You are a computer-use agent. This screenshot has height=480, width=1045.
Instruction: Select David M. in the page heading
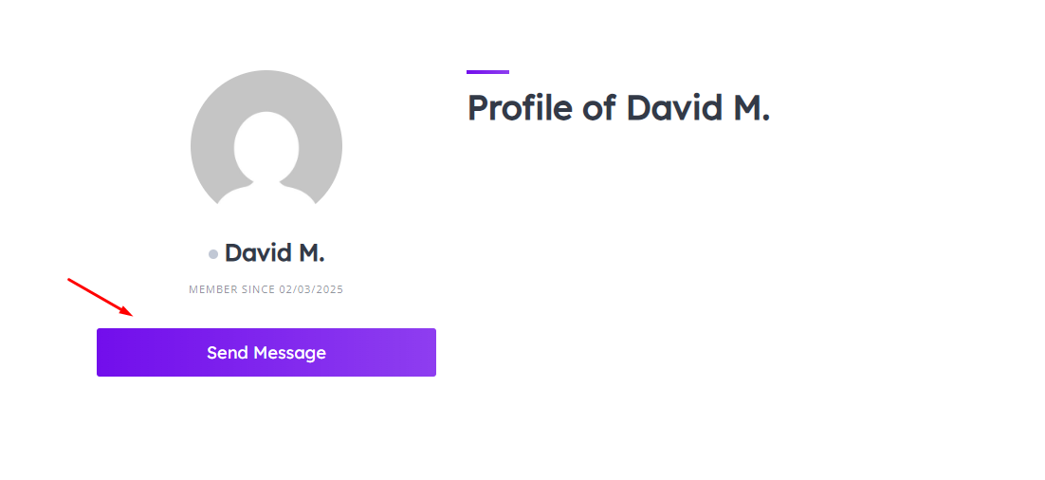(x=698, y=107)
